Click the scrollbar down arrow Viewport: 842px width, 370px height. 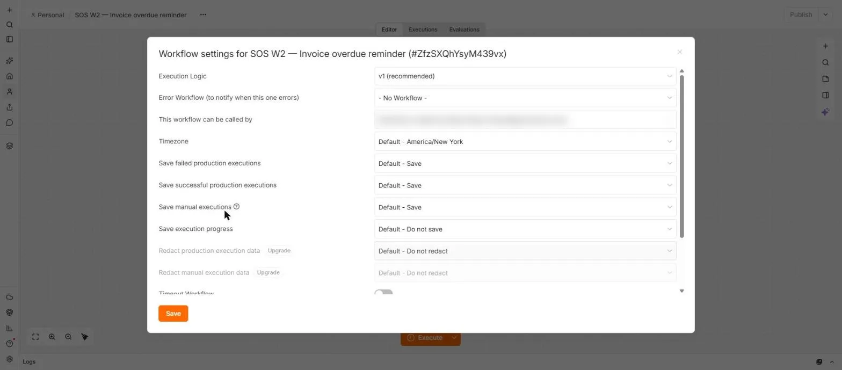click(682, 291)
